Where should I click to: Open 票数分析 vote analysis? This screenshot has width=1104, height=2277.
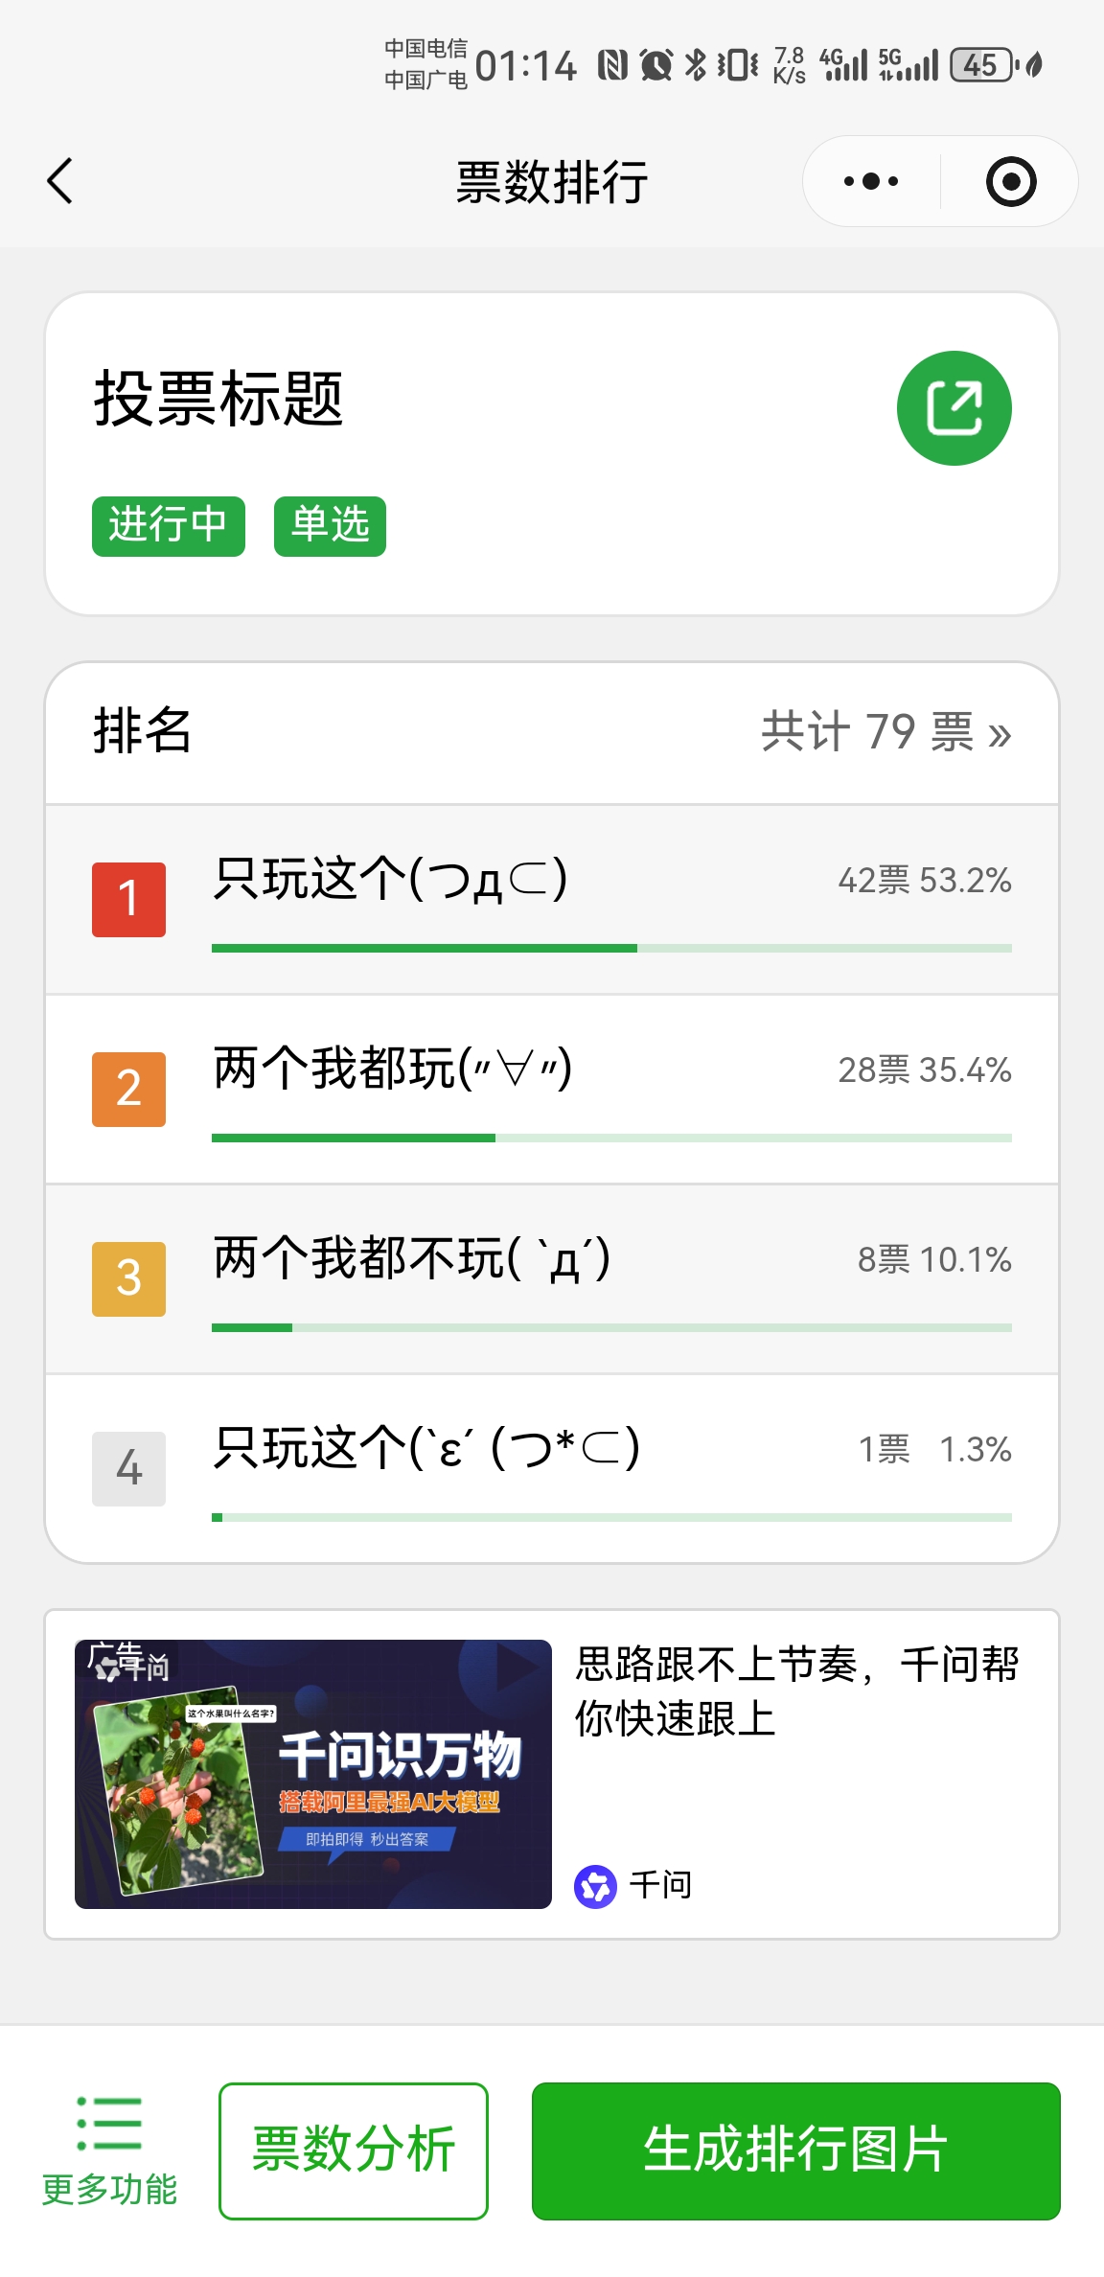coord(353,2150)
